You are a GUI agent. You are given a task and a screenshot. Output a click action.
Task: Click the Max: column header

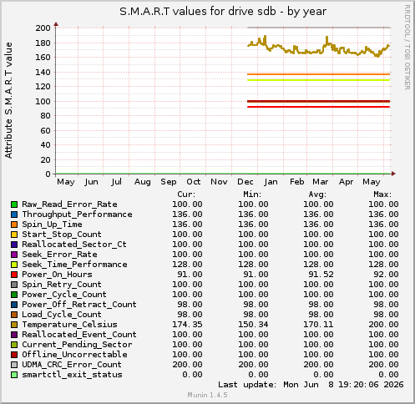382,194
